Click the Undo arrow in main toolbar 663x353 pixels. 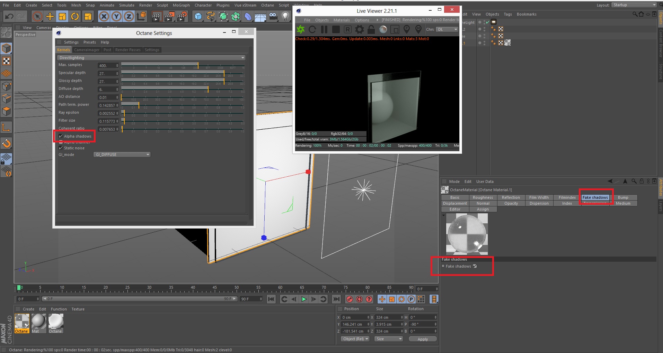pos(9,16)
